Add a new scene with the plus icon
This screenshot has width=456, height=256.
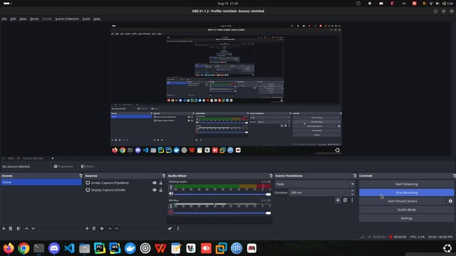click(4, 228)
